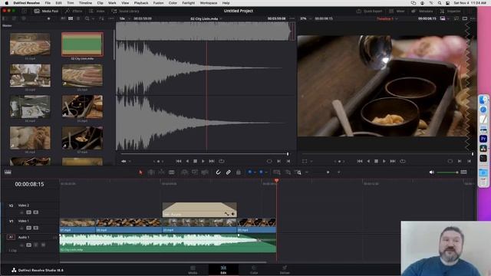
Task: Switch media pool to thumbnail view
Action: pyautogui.click(x=71, y=18)
